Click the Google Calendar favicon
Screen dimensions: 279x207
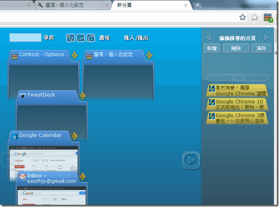[14, 137]
